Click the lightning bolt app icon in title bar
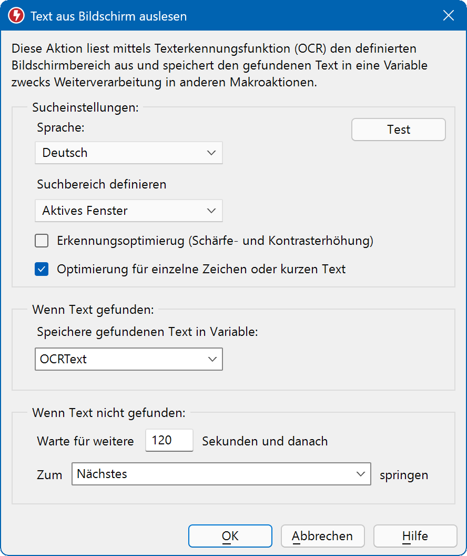The image size is (467, 556). pos(16,15)
